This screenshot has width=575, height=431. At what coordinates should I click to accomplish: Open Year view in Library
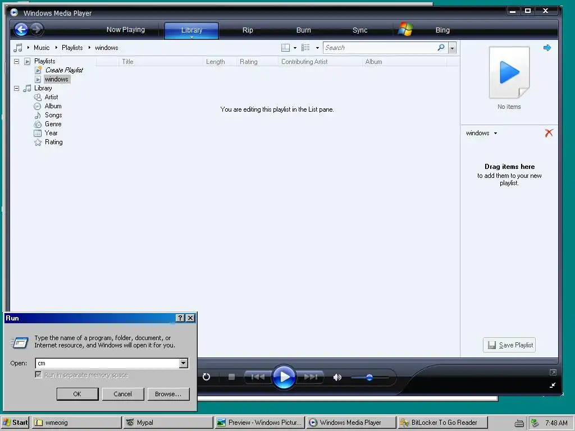pyautogui.click(x=51, y=133)
